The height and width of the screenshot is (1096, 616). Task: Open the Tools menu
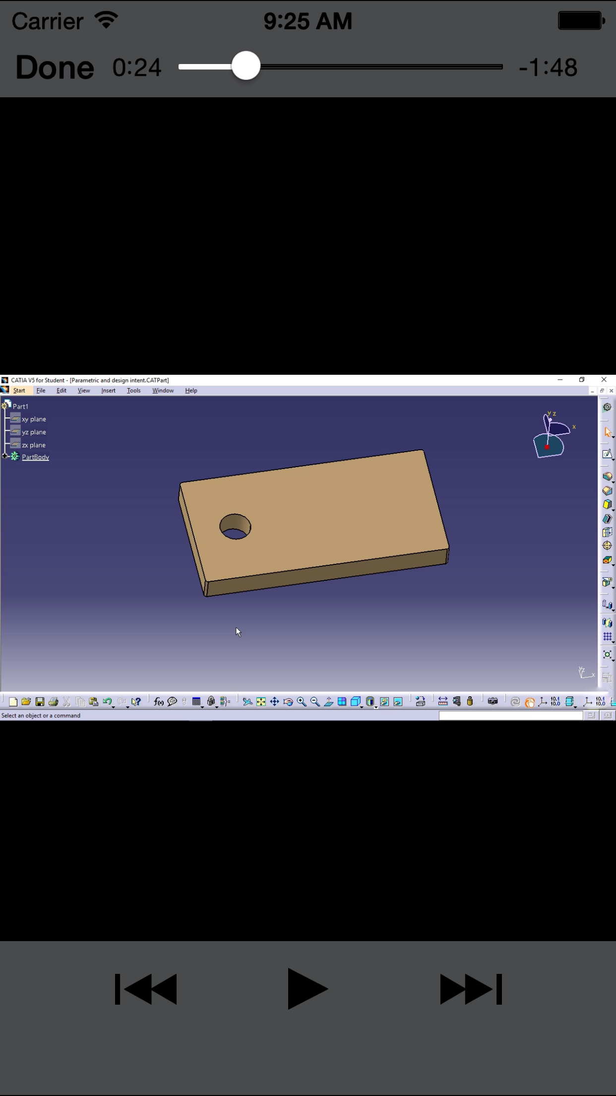[x=133, y=391]
